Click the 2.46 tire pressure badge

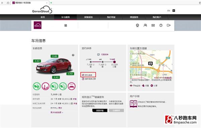pos(55,56)
